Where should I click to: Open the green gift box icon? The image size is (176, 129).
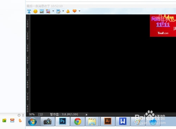point(4,121)
